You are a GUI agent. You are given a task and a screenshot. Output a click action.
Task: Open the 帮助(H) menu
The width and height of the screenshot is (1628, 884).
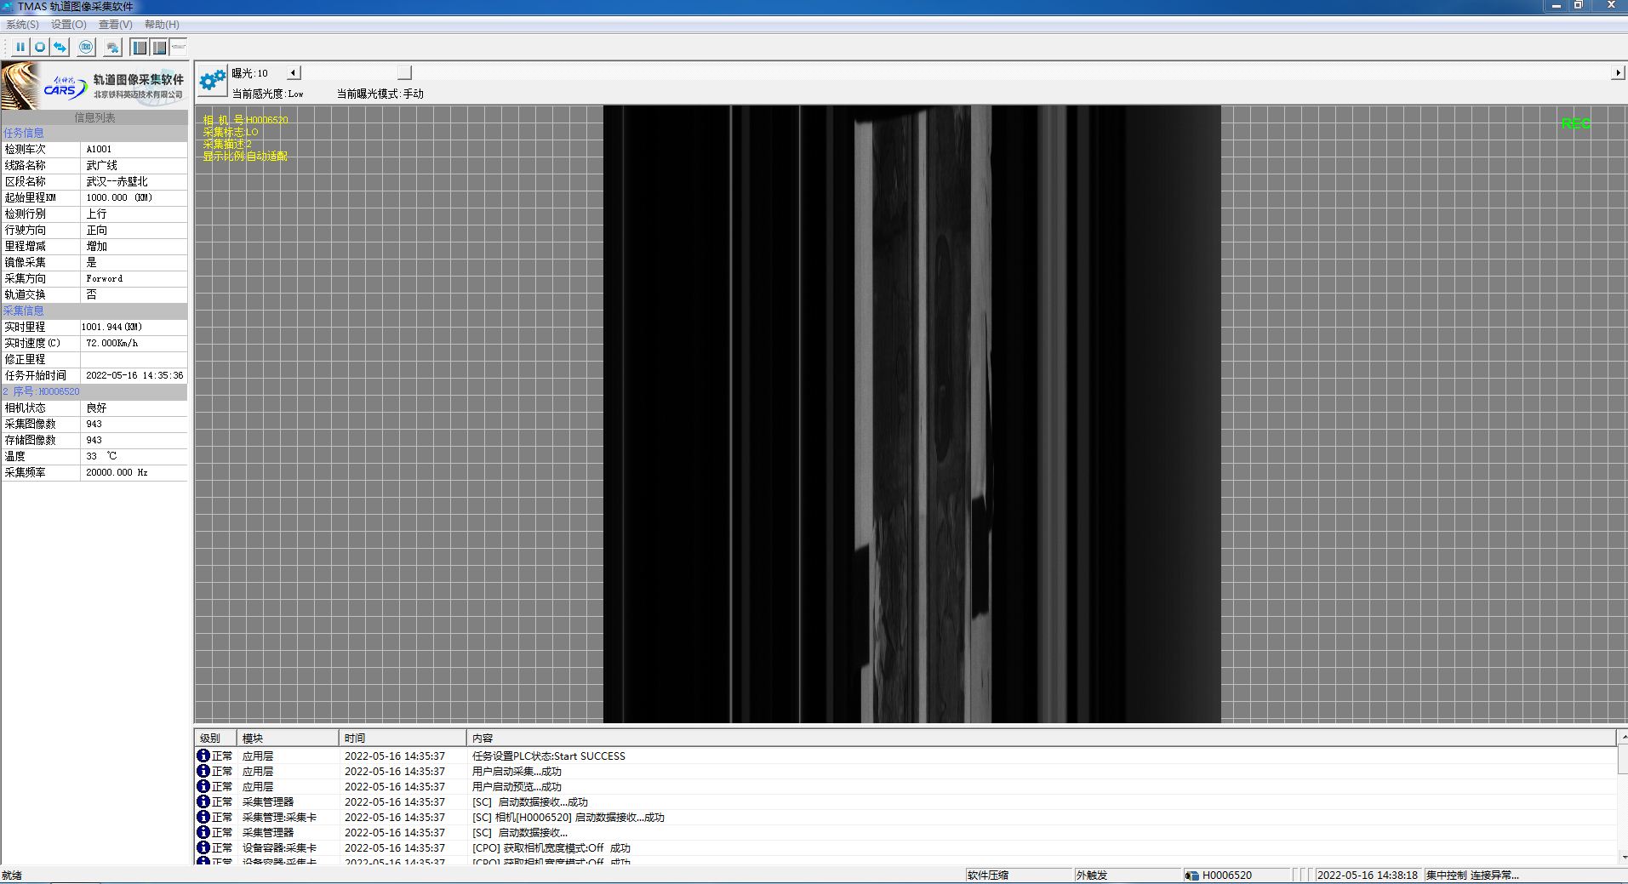pyautogui.click(x=162, y=25)
